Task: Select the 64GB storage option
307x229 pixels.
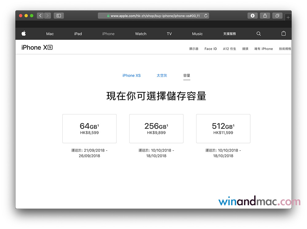Action: coord(89,128)
